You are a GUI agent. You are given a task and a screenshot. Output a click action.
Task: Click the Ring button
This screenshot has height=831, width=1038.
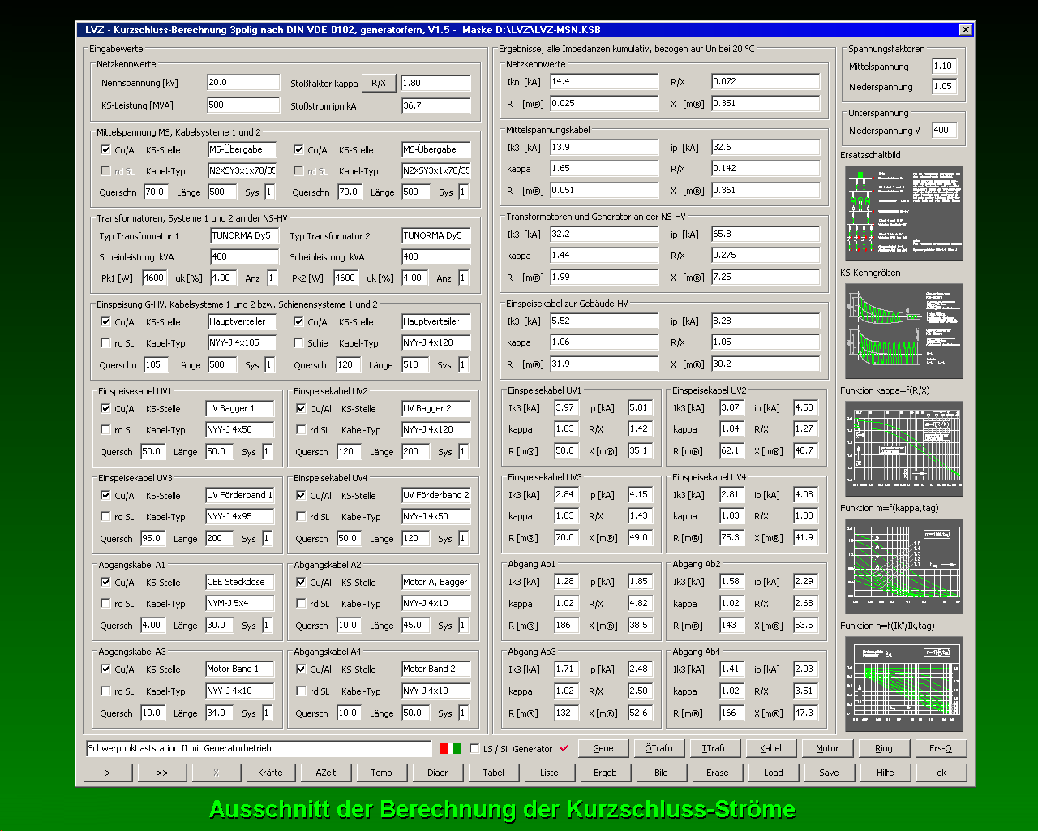tap(884, 748)
